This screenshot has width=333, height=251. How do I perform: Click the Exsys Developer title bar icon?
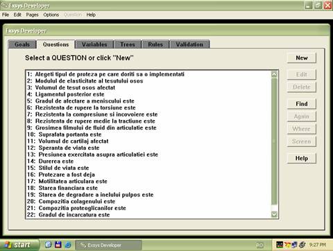point(5,5)
